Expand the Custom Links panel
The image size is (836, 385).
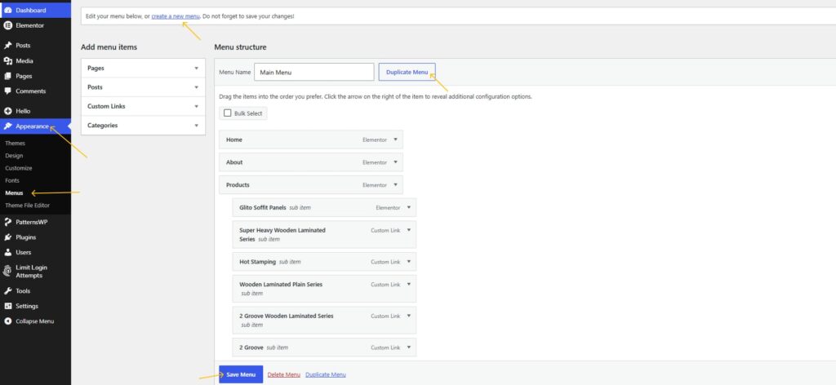[196, 107]
